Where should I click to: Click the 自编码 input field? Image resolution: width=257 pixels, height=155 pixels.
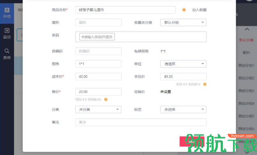(x=99, y=51)
